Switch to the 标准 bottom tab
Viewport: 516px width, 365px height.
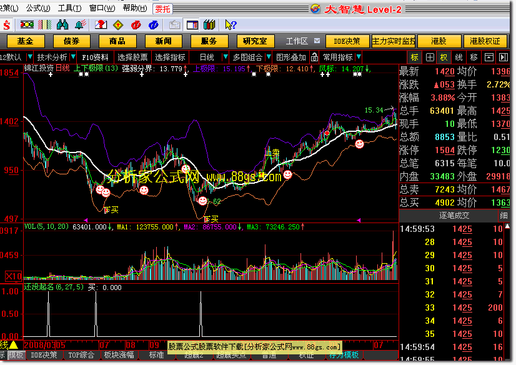156,355
